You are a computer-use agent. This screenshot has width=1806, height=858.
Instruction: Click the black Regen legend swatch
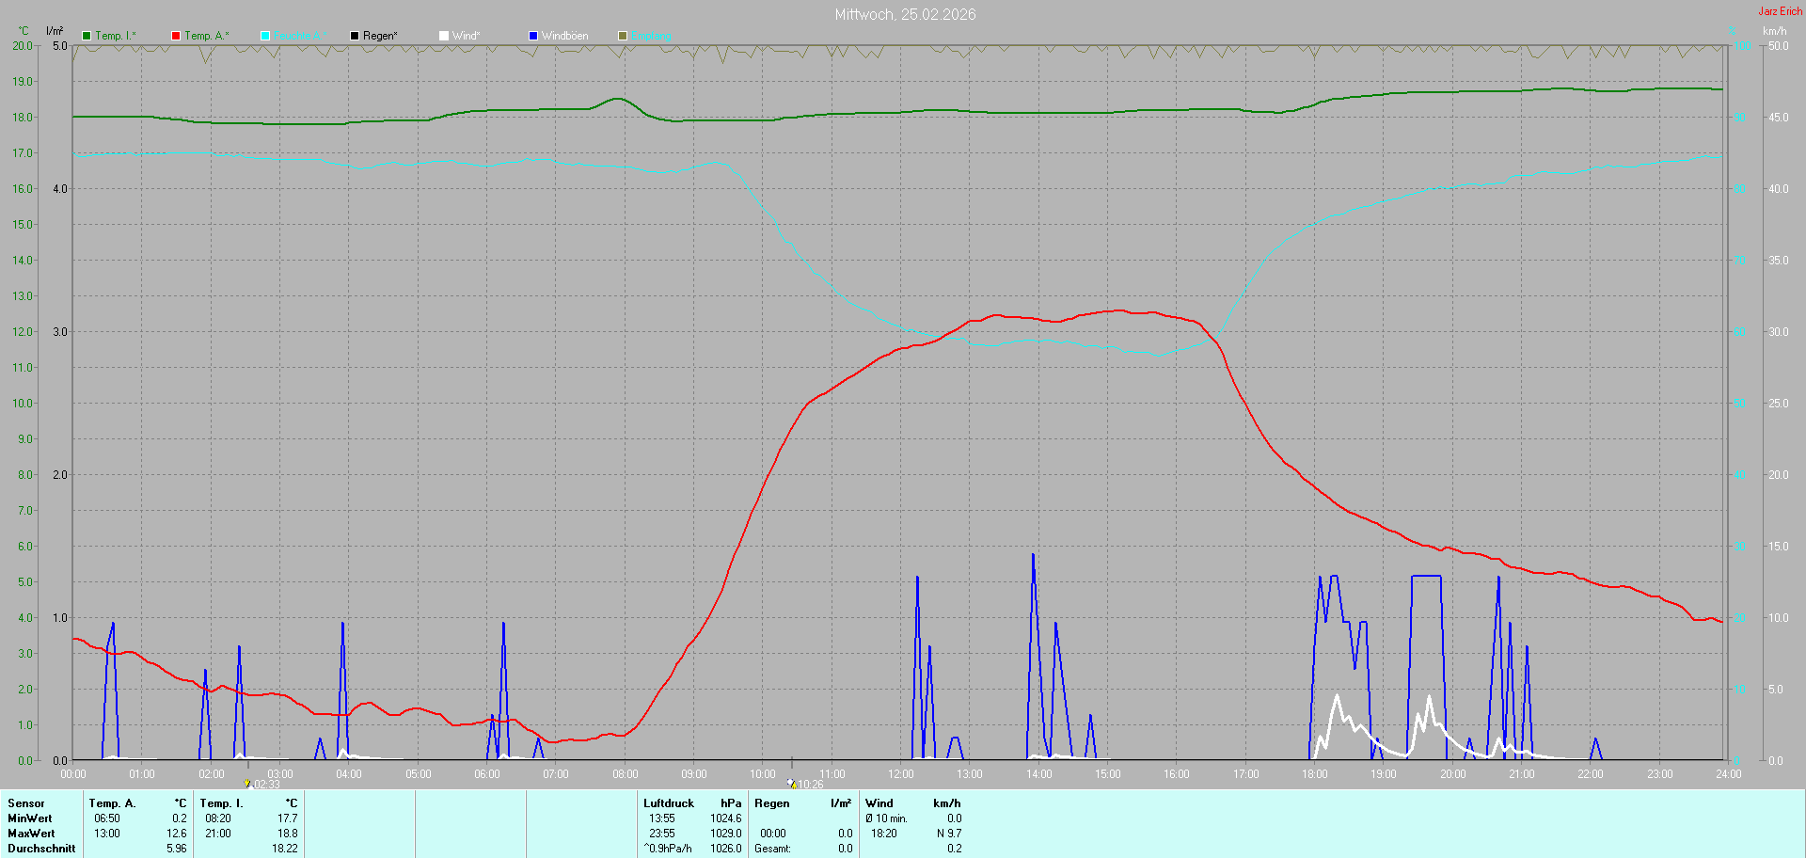pos(355,36)
